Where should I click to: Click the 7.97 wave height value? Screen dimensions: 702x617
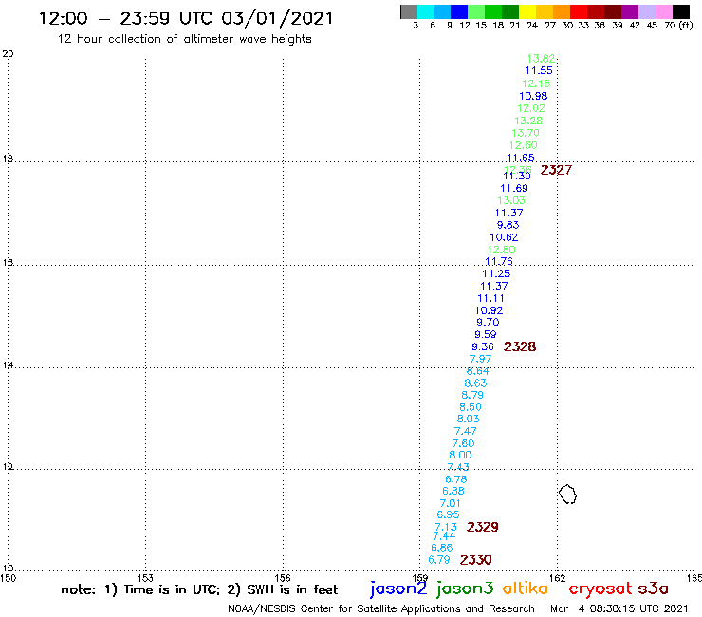coord(480,359)
